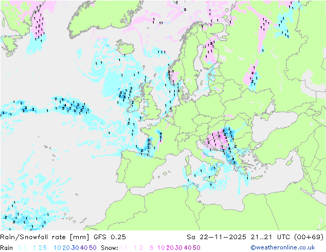Select the Rain legend value 10

(x=57, y=248)
